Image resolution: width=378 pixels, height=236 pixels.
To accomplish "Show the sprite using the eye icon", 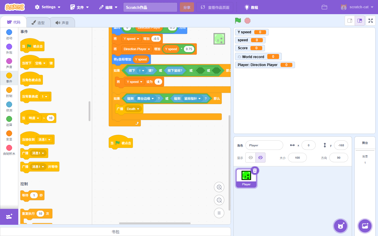I will tap(251, 158).
